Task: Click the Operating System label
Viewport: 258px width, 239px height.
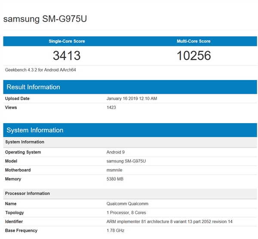Action: (23, 152)
